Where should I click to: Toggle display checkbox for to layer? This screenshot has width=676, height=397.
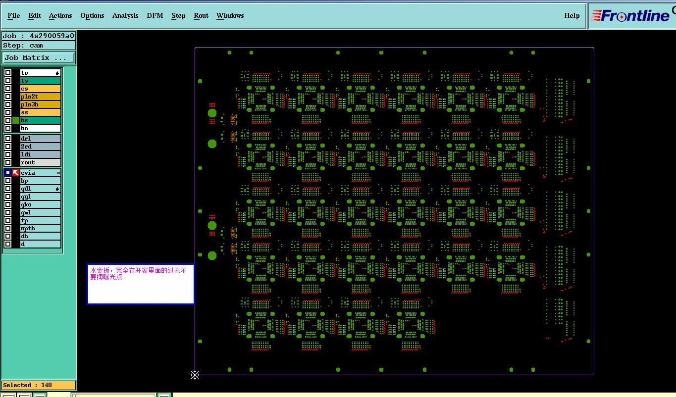point(8,73)
